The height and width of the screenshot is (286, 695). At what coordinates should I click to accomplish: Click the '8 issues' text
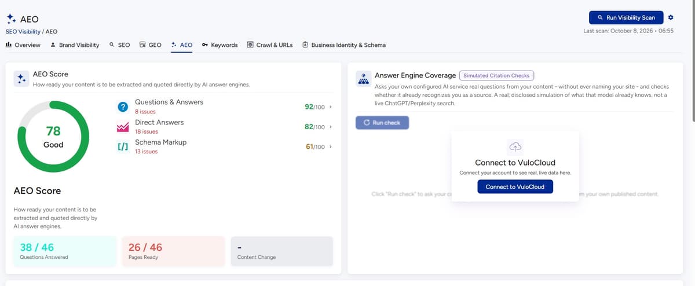click(x=145, y=112)
